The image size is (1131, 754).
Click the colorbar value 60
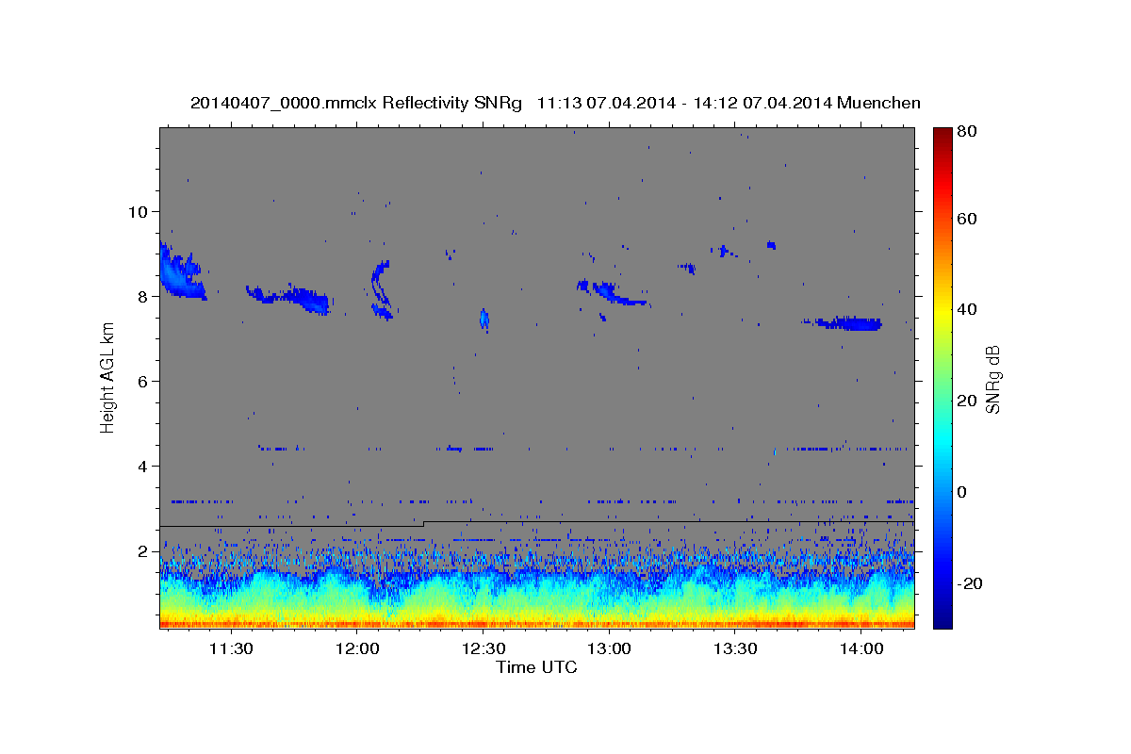(969, 219)
